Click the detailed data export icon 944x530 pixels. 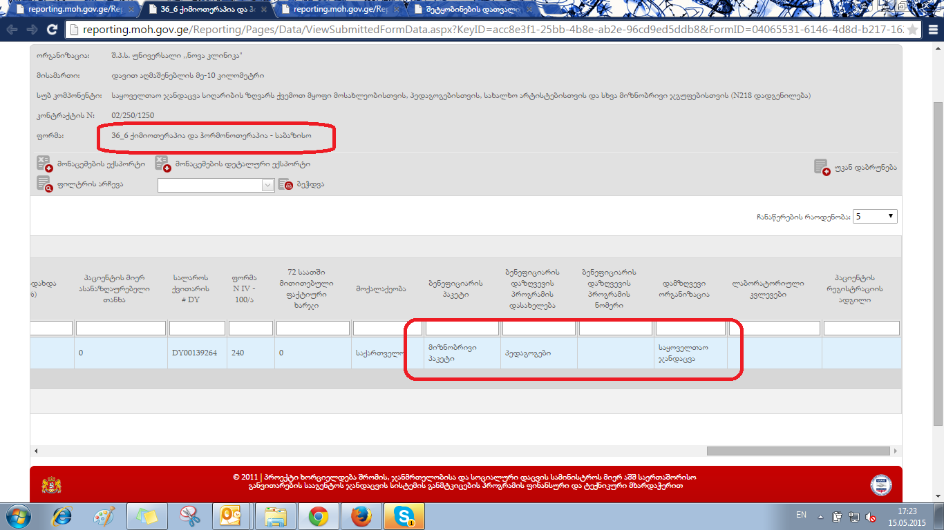162,164
